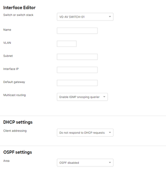Open the OSPF disabled area dropdown
Screen dimensions: 166x172
tap(85, 163)
